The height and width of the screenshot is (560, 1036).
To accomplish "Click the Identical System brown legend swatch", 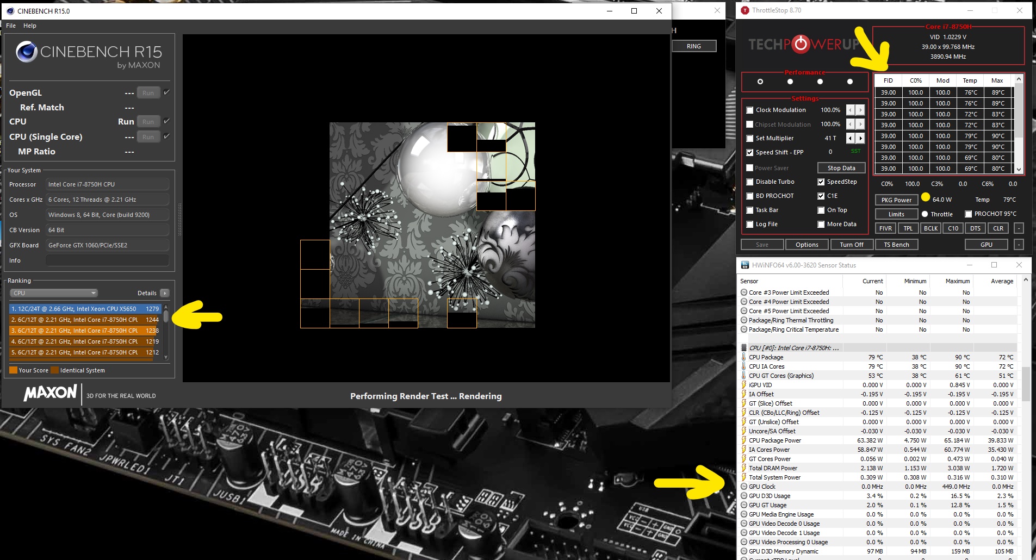I will [54, 370].
